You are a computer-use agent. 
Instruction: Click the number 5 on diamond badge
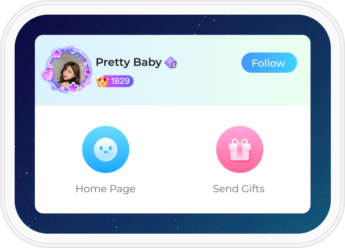point(174,65)
